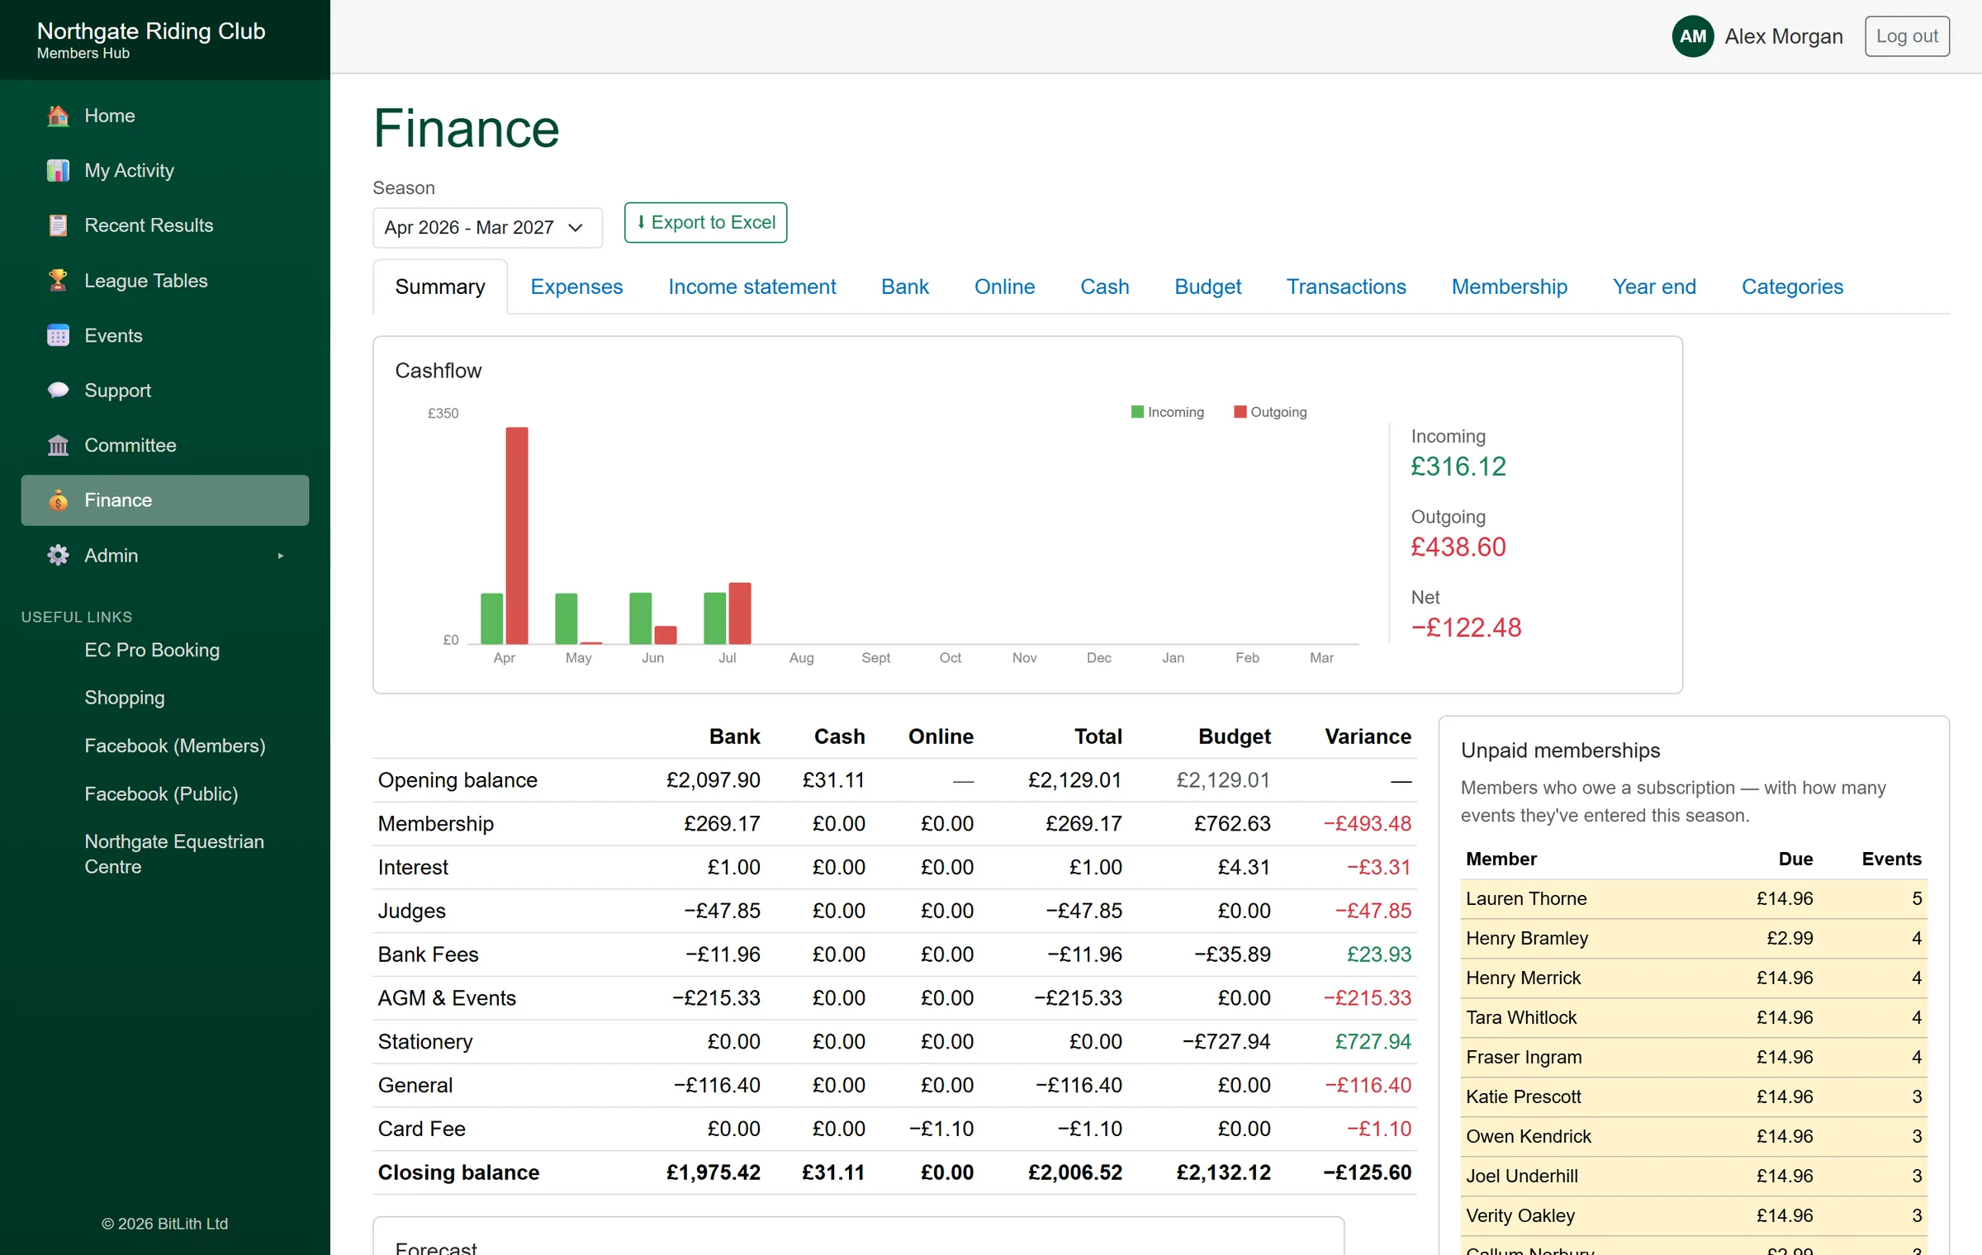Image resolution: width=1982 pixels, height=1255 pixels.
Task: Click the Events column header in memberships
Action: (1891, 859)
